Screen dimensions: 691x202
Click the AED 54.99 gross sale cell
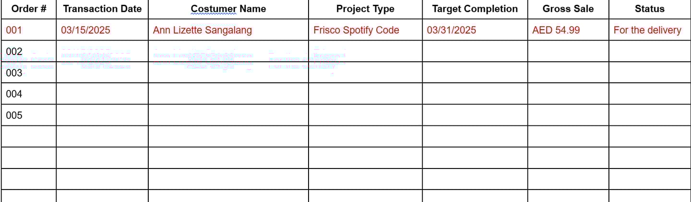[x=568, y=30]
